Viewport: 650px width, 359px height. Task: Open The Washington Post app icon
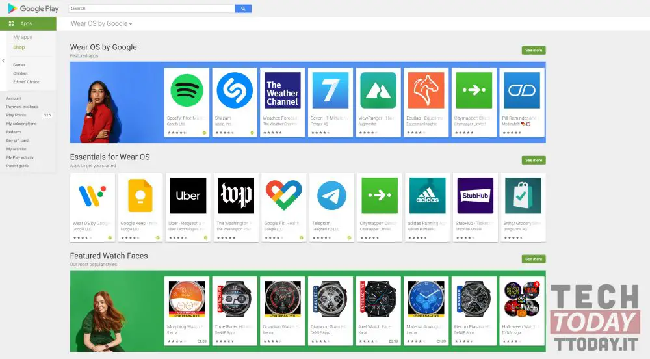click(x=236, y=196)
